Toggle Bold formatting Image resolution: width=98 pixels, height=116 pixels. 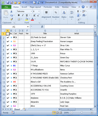(x=19, y=15)
